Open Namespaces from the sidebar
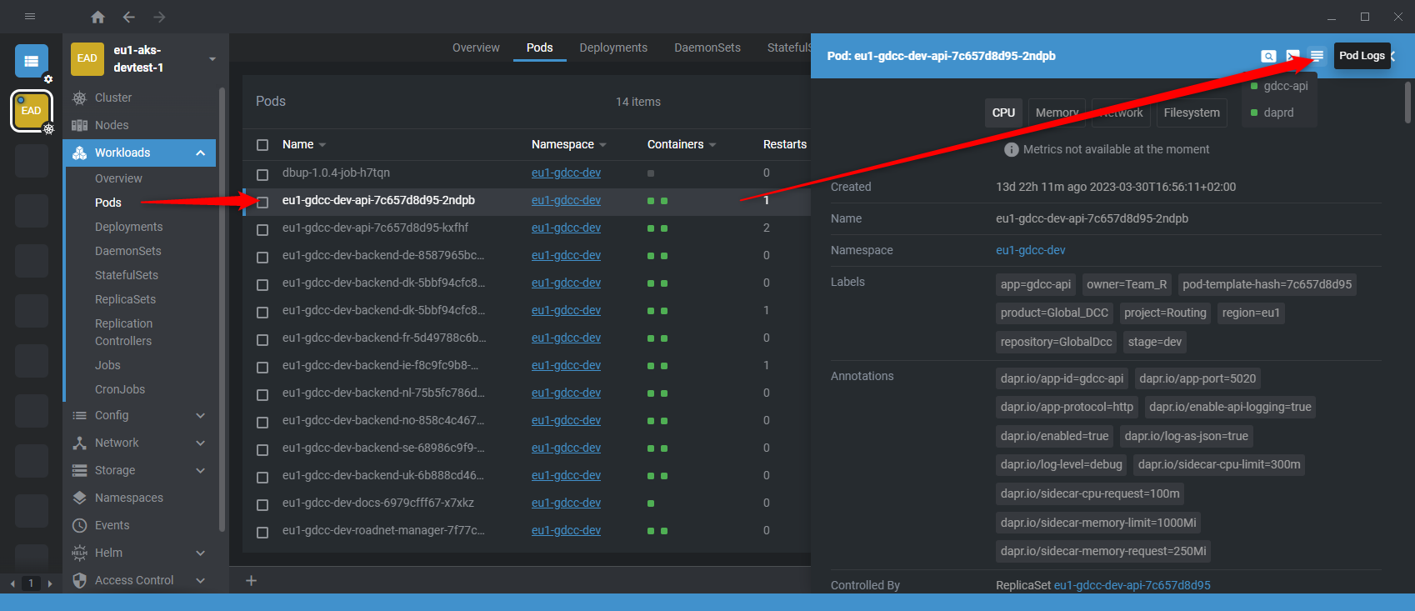Image resolution: width=1415 pixels, height=611 pixels. 129,498
